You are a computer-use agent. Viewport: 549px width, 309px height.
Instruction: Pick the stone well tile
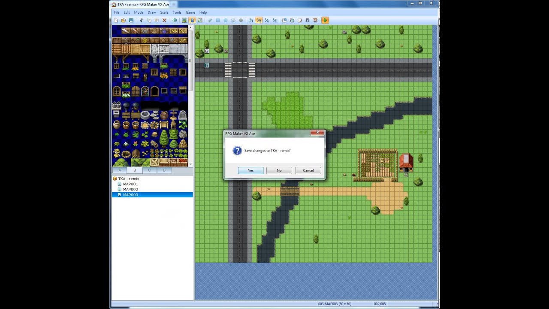tap(145, 115)
